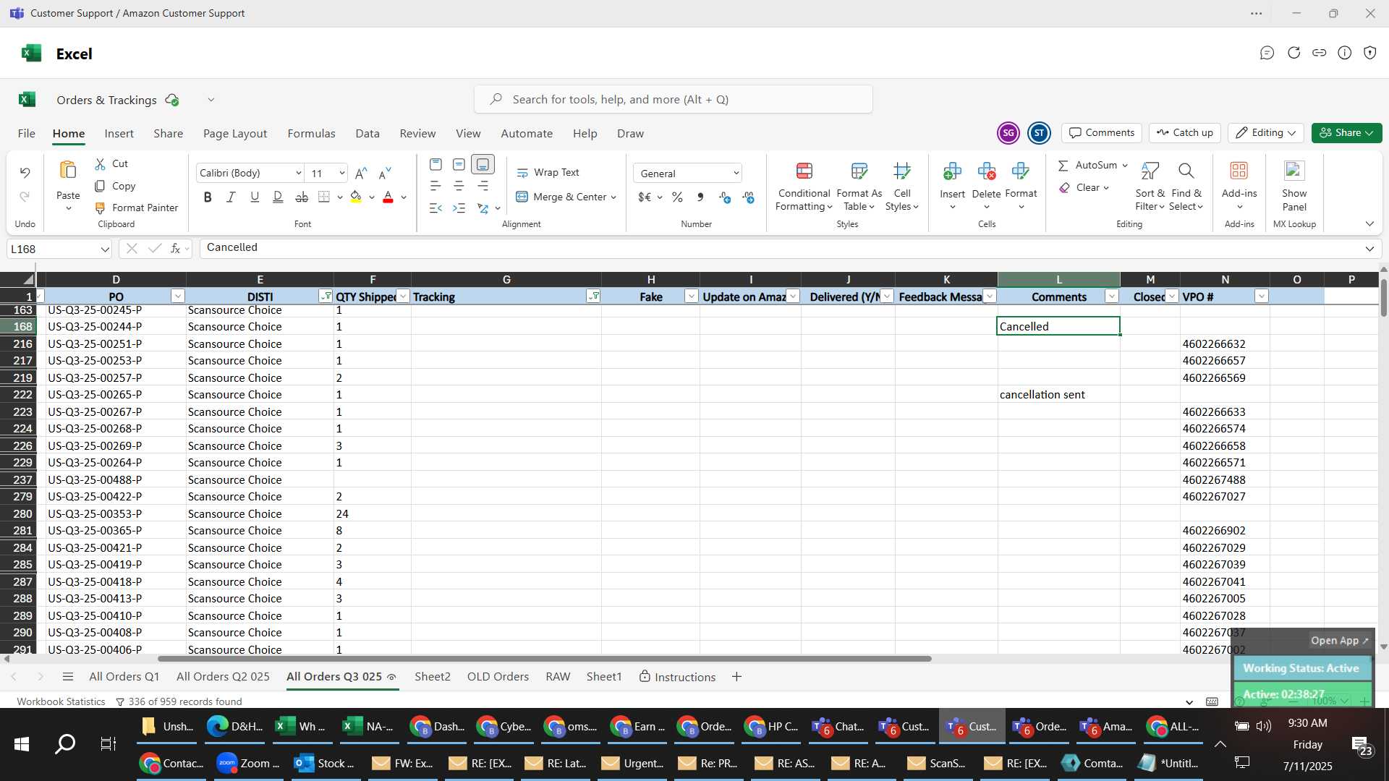Open the Formulas ribbon tab
1389x781 pixels.
click(311, 134)
